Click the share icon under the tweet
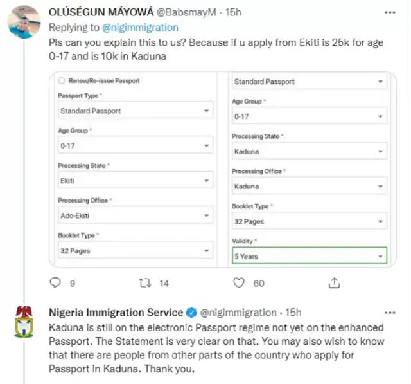 tap(335, 282)
